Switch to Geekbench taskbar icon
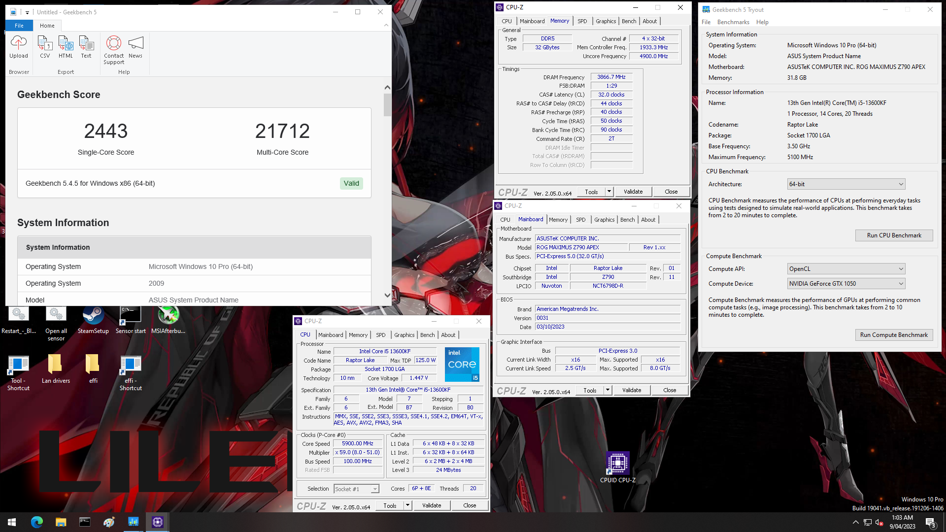This screenshot has height=532, width=946. [133, 522]
